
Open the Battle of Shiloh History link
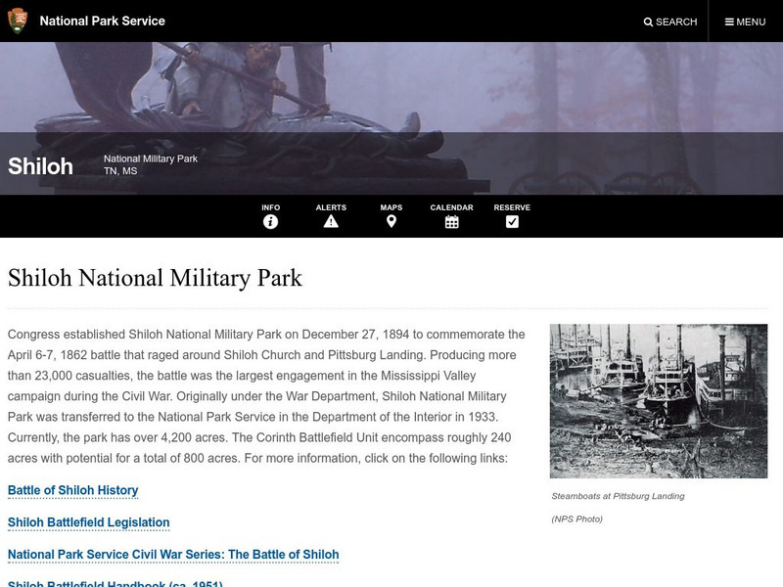tap(73, 490)
